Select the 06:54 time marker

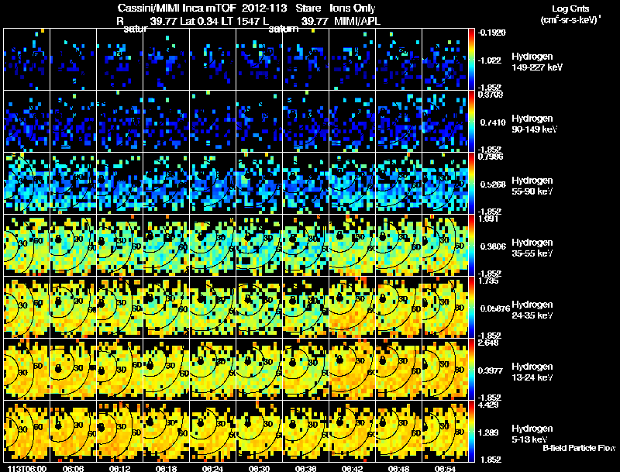pyautogui.click(x=445, y=468)
